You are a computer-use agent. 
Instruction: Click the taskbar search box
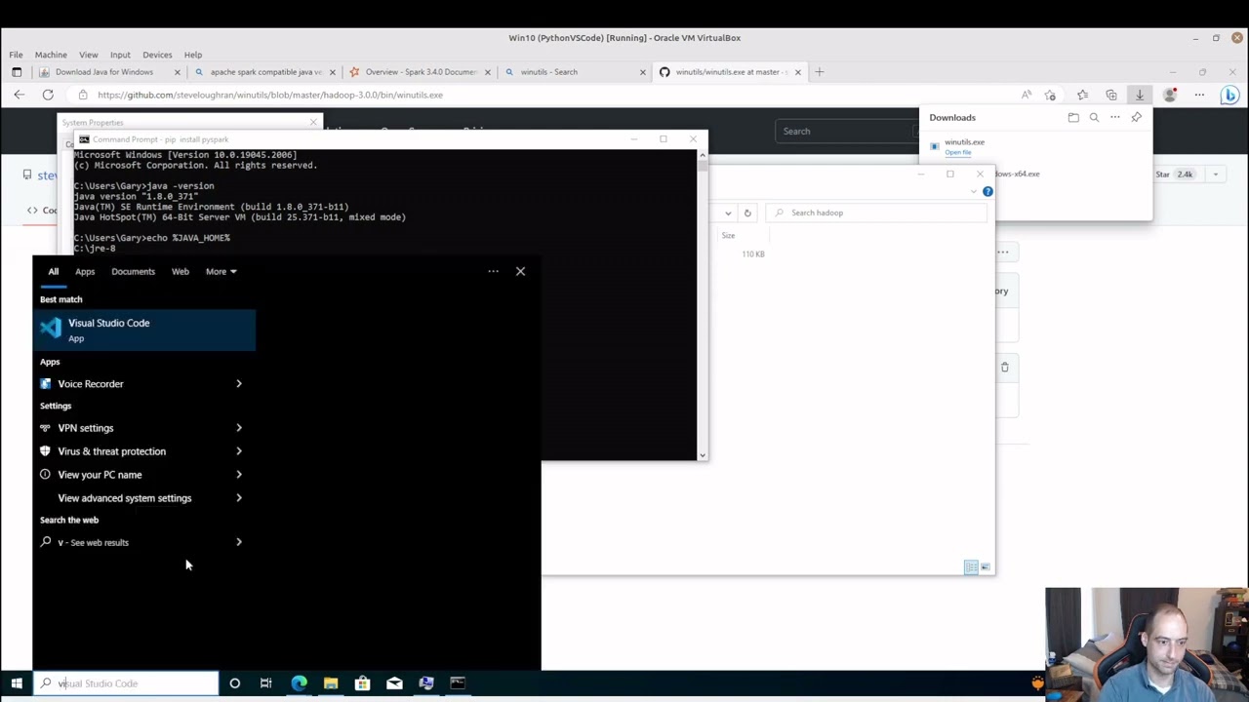[126, 683]
